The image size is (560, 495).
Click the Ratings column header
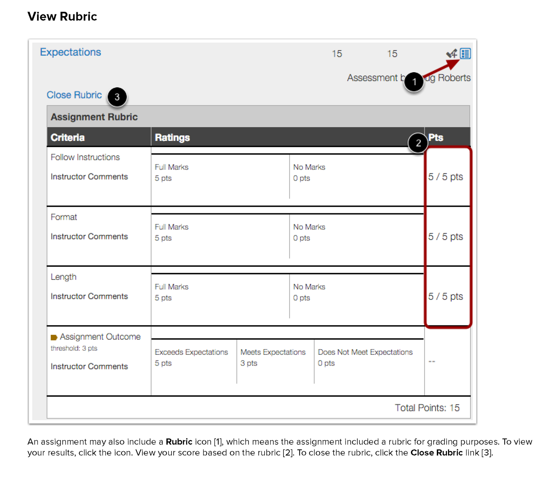point(172,137)
